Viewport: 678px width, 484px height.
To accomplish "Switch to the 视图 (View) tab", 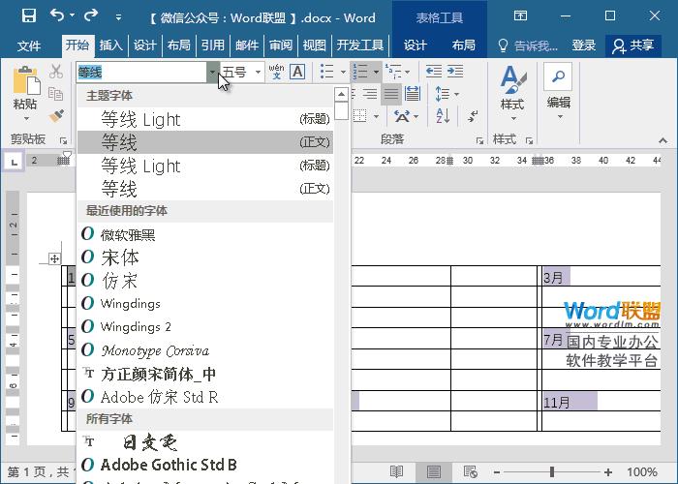I will tap(315, 45).
